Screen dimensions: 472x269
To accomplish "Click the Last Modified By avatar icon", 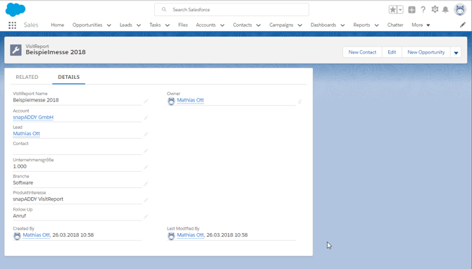I will [171, 236].
